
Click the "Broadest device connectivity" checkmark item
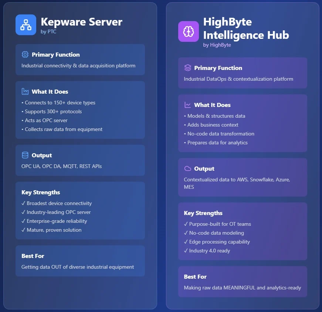(57, 203)
